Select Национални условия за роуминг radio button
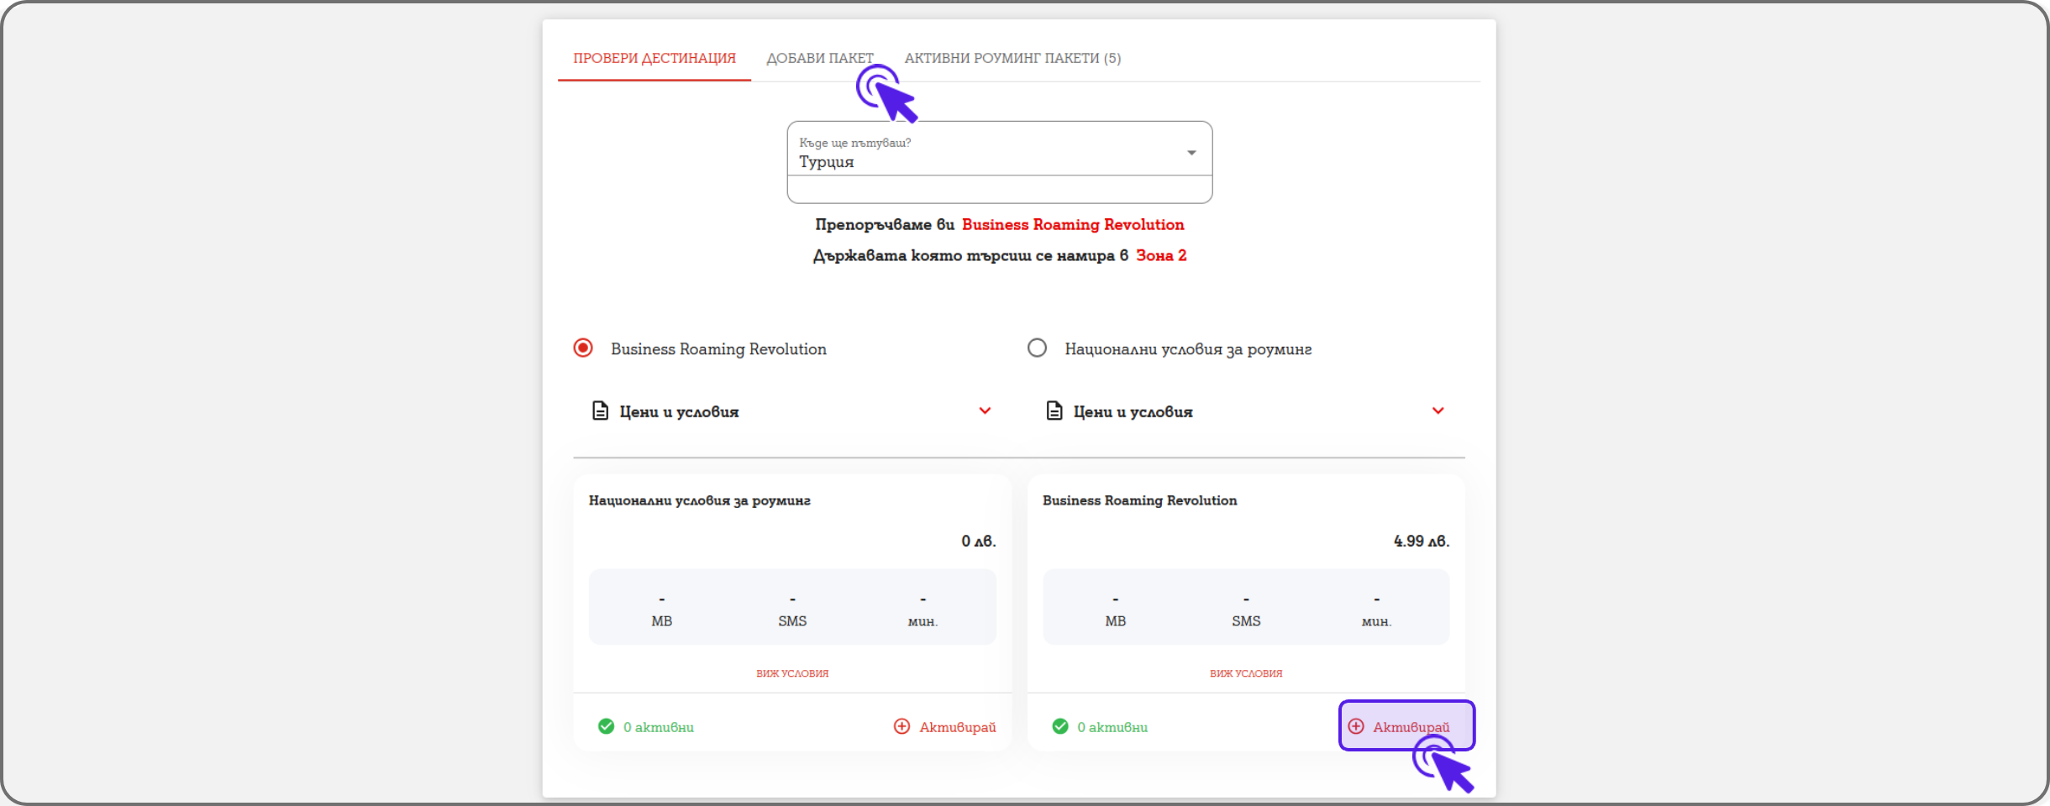2050x806 pixels. pos(1038,348)
